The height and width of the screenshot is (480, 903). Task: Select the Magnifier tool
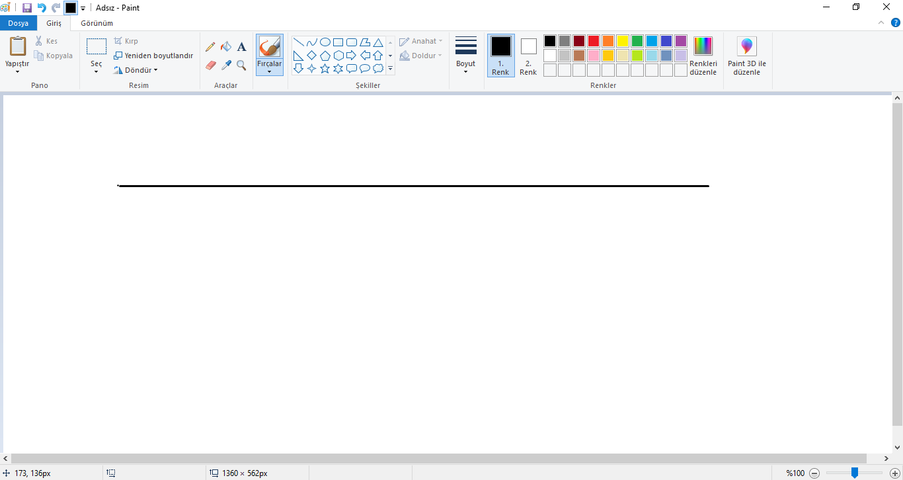[241, 65]
